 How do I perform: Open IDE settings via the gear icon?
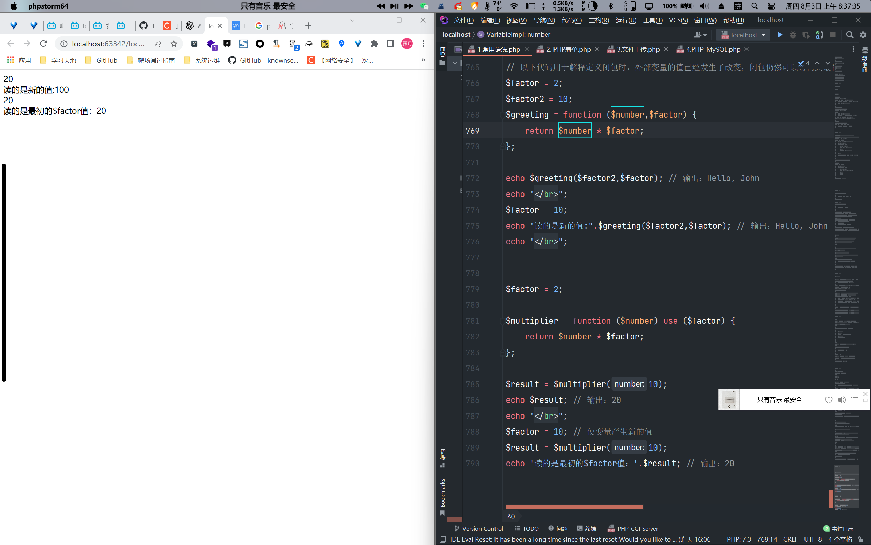coord(863,35)
